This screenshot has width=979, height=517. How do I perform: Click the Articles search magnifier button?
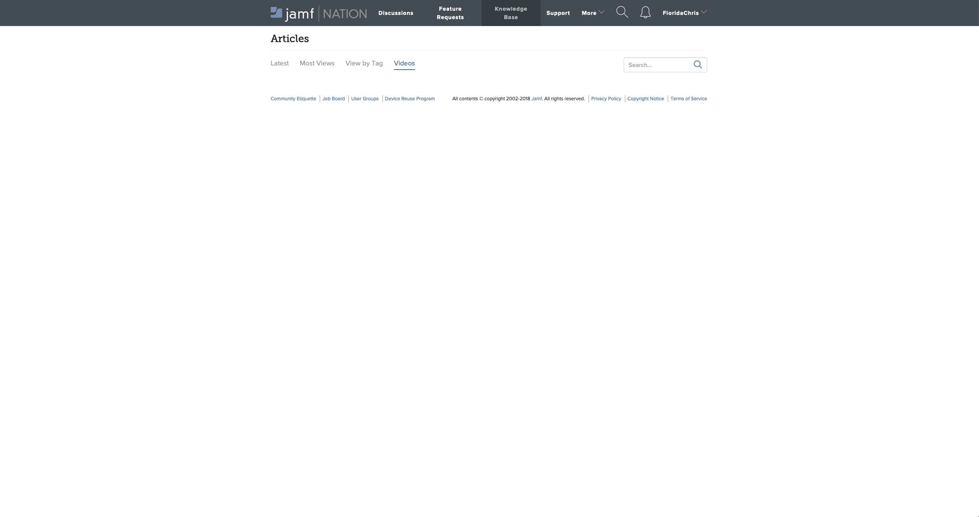pos(698,65)
